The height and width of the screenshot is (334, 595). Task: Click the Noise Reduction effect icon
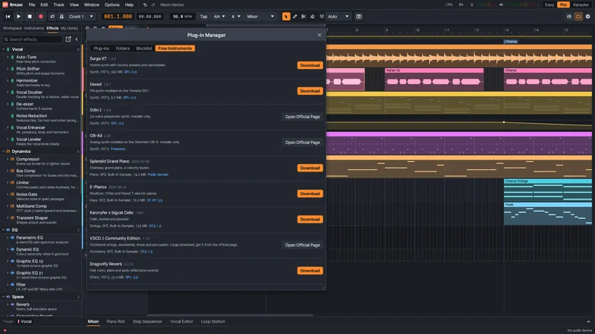pos(12,116)
